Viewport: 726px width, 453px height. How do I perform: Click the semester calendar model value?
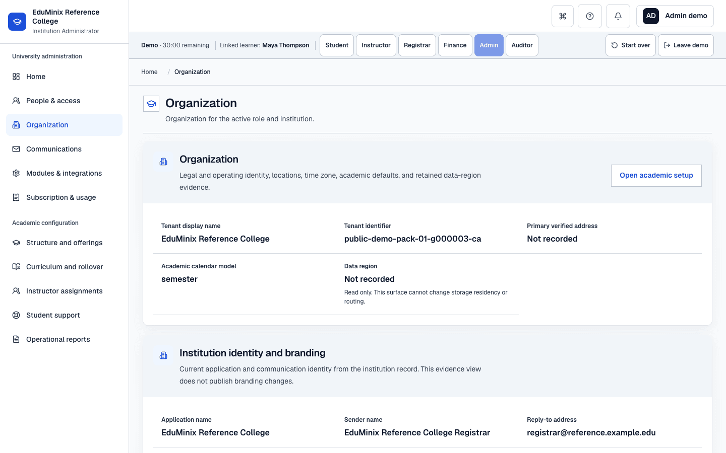(x=179, y=279)
